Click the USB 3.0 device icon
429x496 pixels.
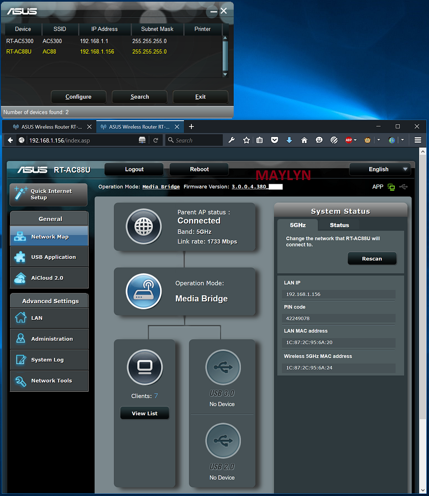tap(223, 367)
